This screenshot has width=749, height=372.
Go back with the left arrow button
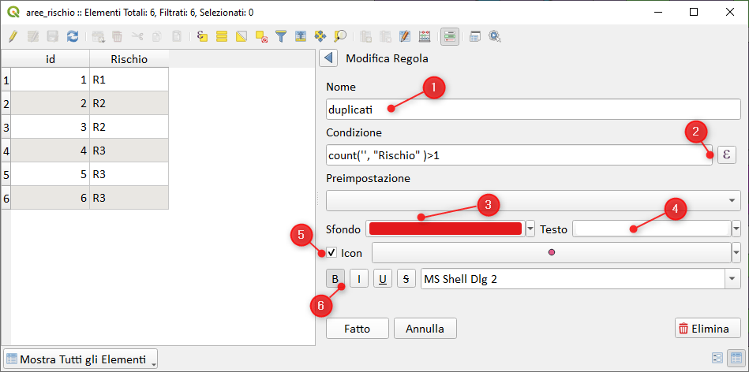[328, 58]
